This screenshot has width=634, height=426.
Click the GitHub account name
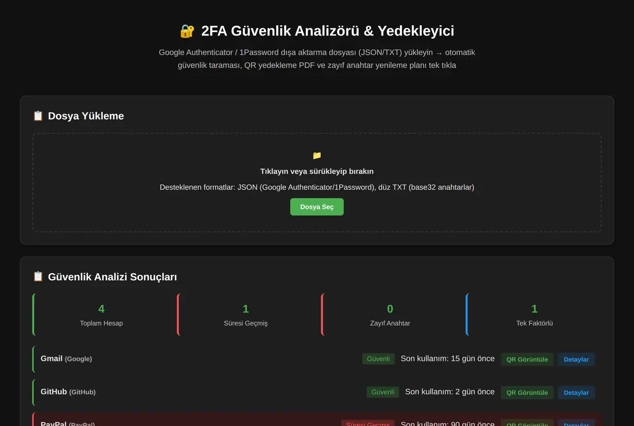click(68, 392)
